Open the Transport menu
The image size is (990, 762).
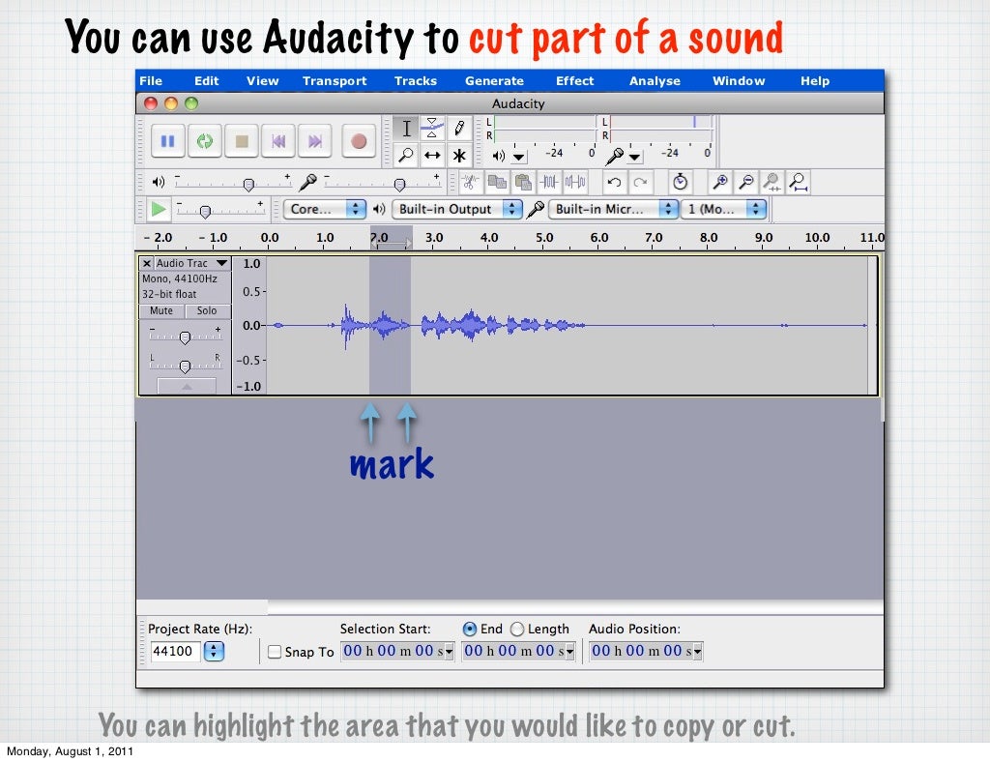335,81
